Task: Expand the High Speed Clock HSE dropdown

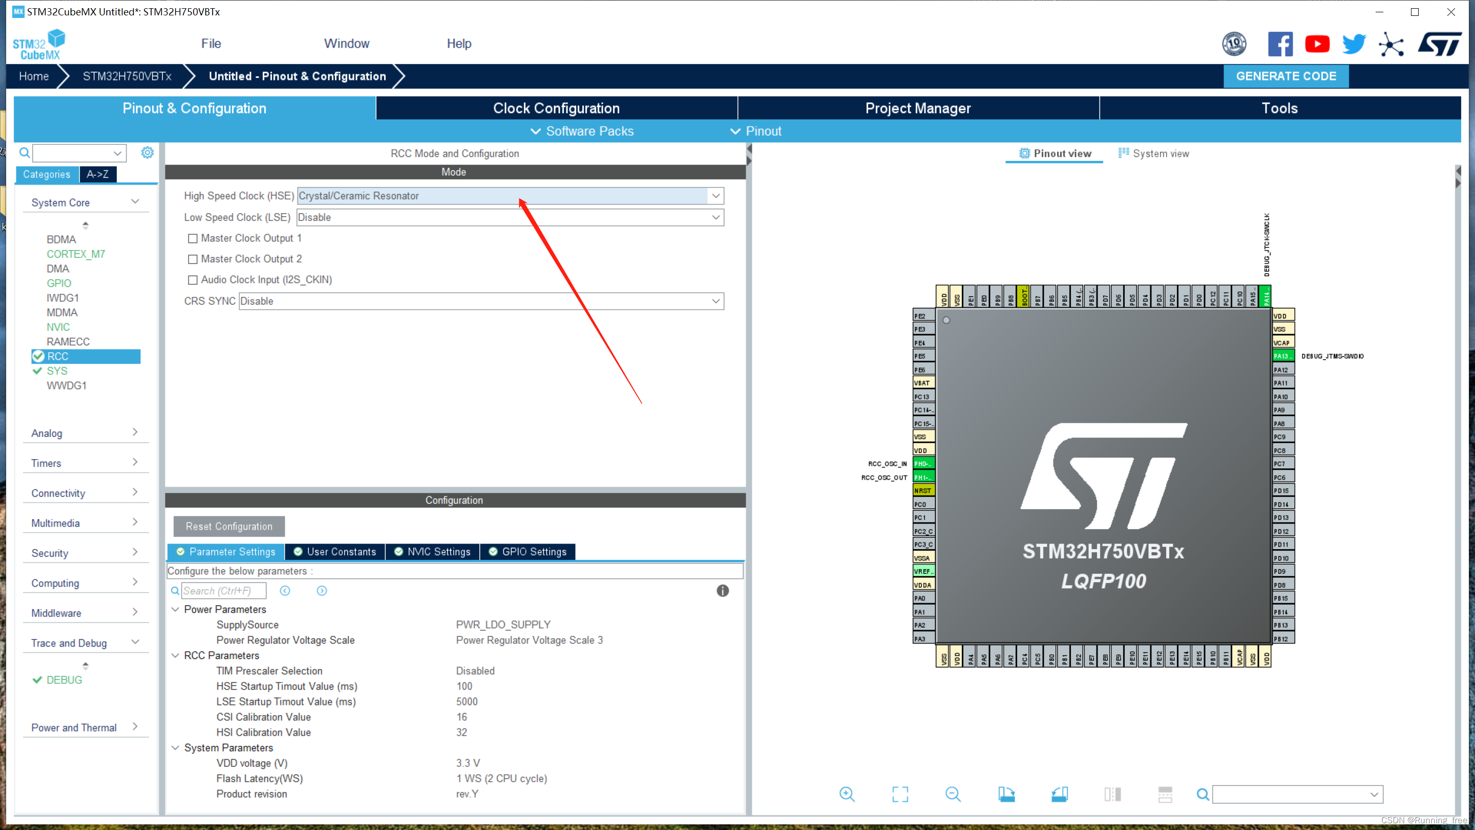Action: pos(715,196)
